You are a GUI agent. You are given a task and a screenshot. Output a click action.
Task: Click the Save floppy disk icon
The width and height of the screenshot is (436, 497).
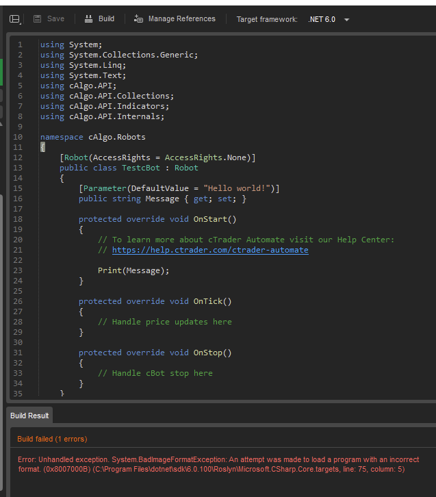click(38, 19)
